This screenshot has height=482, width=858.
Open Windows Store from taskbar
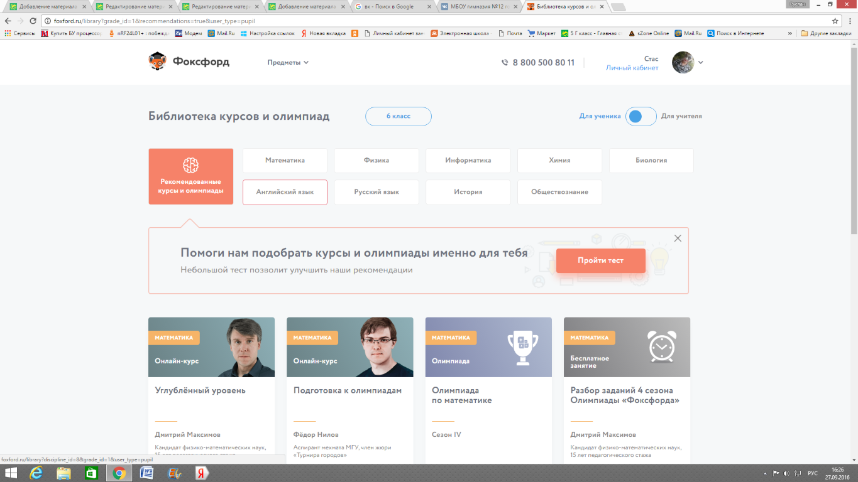click(x=91, y=473)
